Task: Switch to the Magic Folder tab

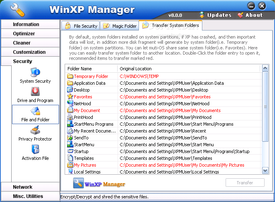Action: click(119, 26)
